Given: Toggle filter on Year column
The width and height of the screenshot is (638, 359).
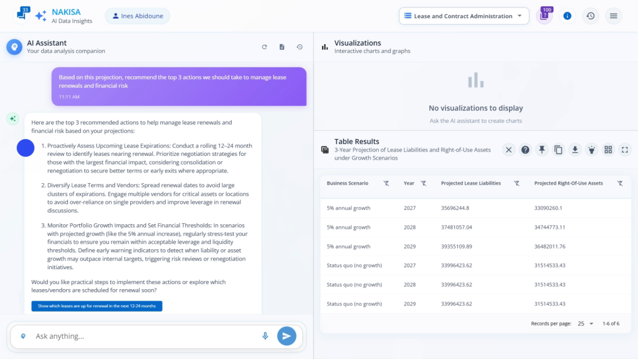Looking at the screenshot, I should click(423, 183).
